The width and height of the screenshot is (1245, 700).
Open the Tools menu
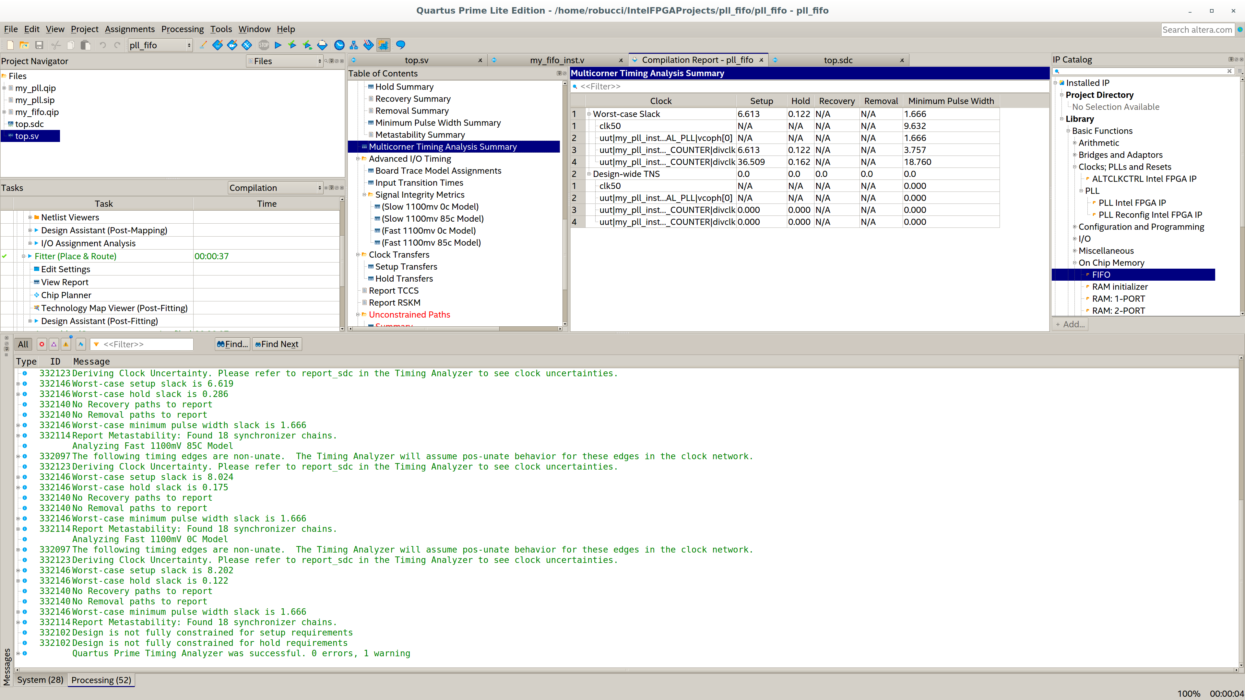(221, 29)
